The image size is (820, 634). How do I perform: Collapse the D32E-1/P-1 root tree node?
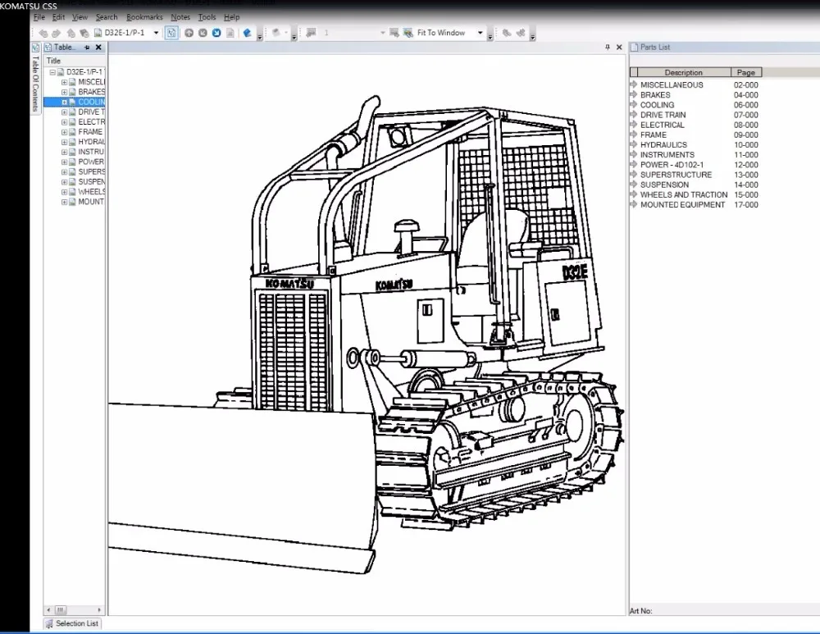point(52,72)
